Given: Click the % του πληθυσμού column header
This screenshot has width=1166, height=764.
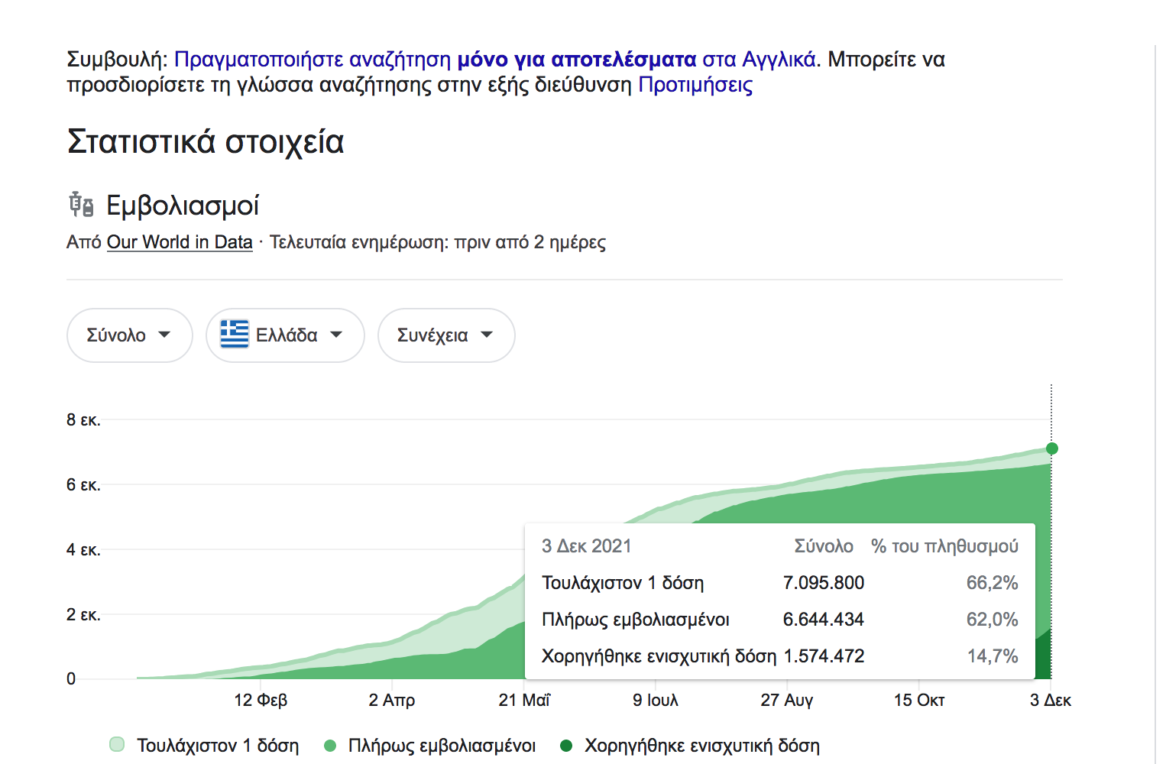Looking at the screenshot, I should coord(945,546).
